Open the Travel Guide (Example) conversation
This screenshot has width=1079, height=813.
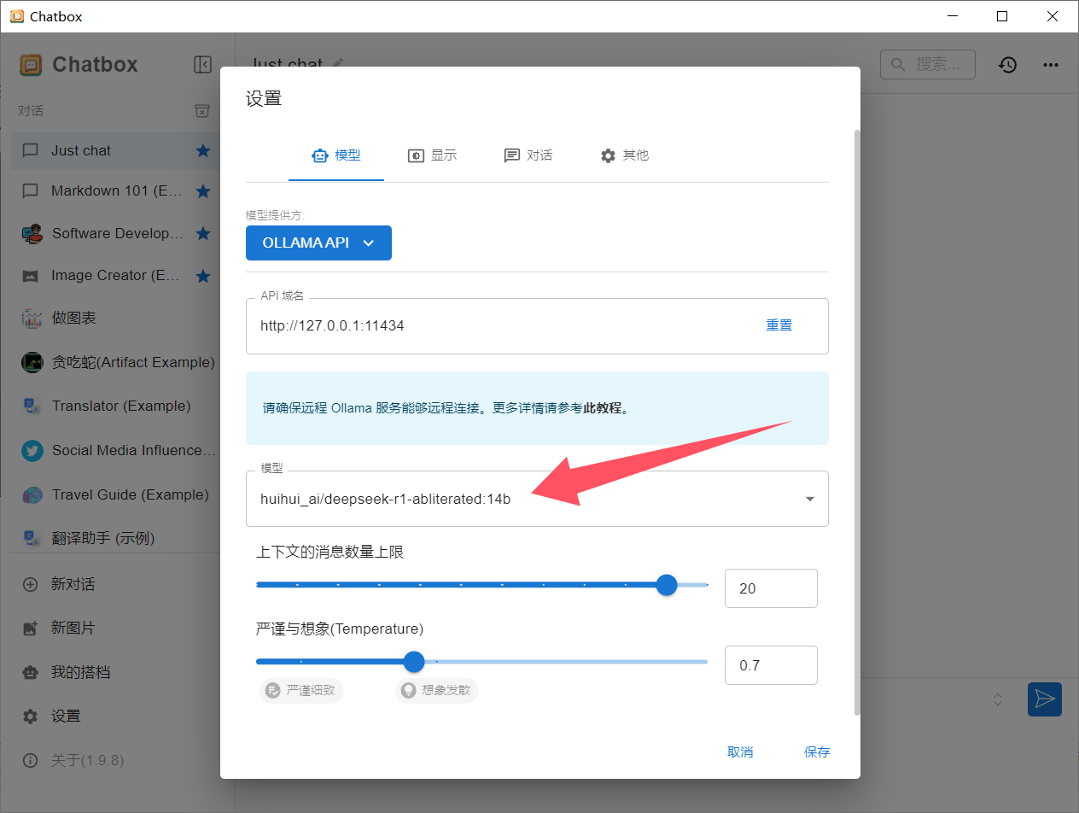coord(118,494)
